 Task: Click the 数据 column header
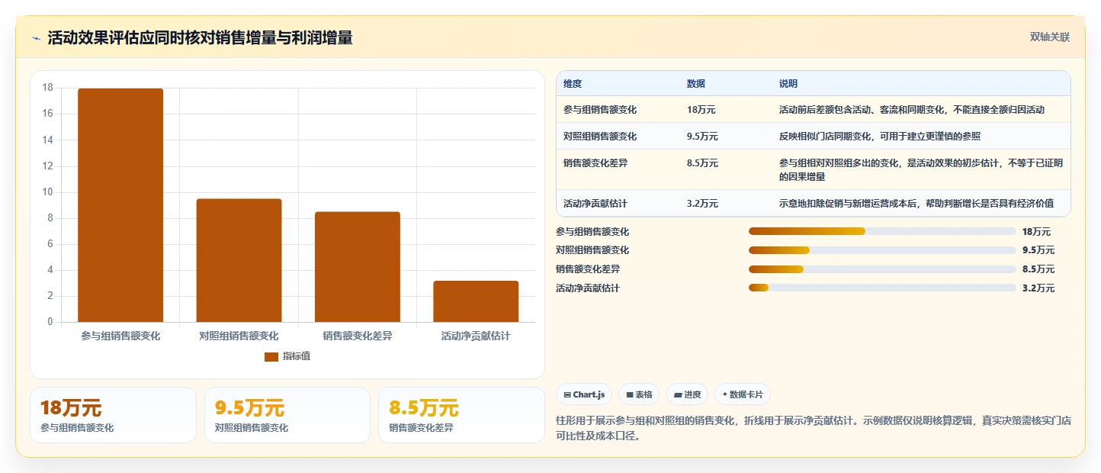696,84
